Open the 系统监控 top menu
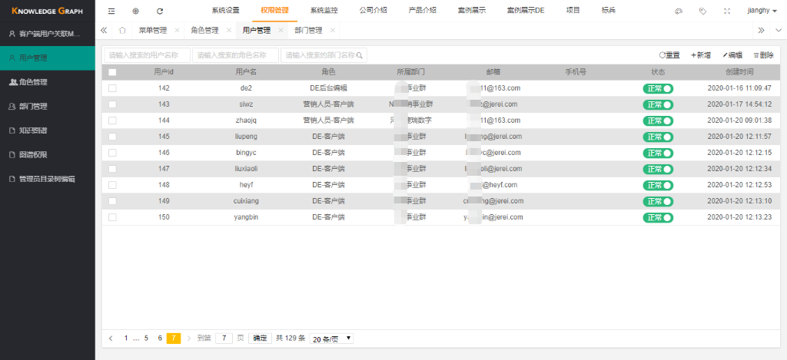This screenshot has width=787, height=360. tap(324, 11)
